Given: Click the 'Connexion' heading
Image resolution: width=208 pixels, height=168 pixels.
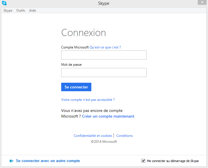Looking at the screenshot, I should point(83,33).
